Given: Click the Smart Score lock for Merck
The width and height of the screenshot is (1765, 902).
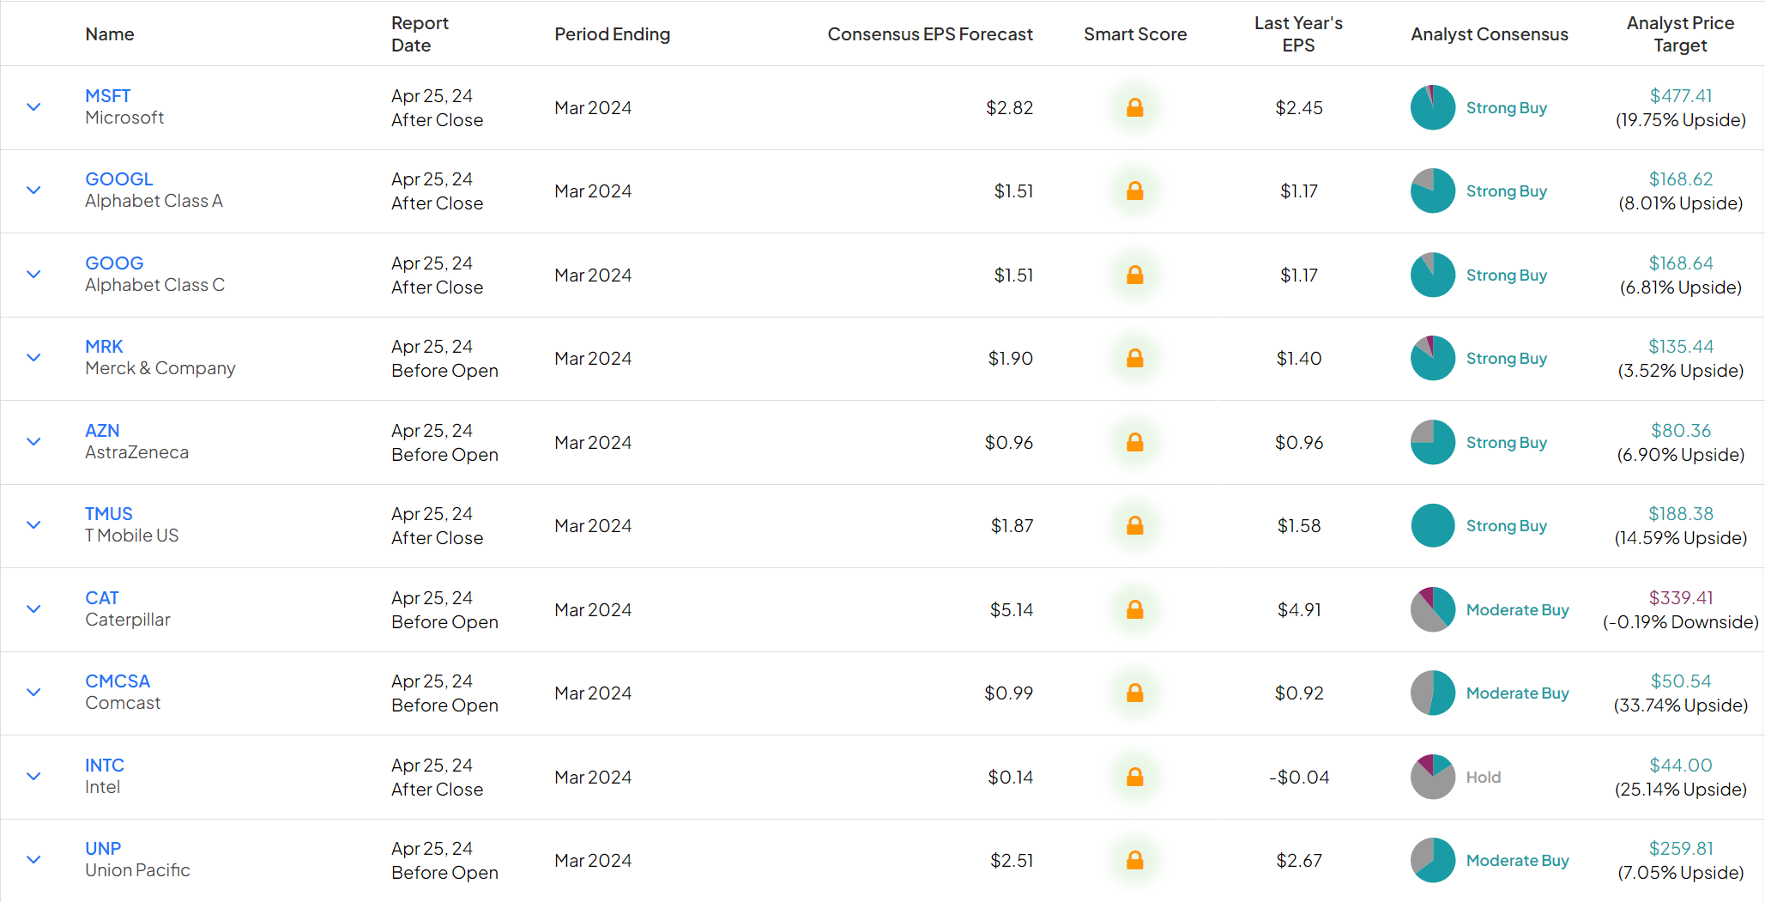Looking at the screenshot, I should coord(1134,358).
